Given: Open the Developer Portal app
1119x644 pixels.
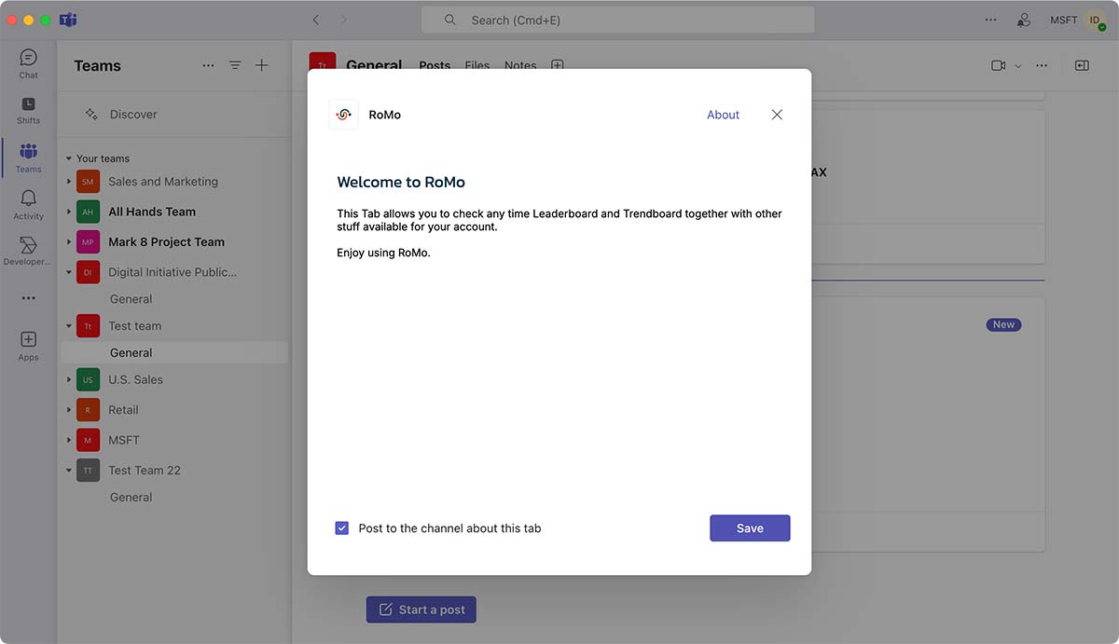Looking at the screenshot, I should 28,251.
